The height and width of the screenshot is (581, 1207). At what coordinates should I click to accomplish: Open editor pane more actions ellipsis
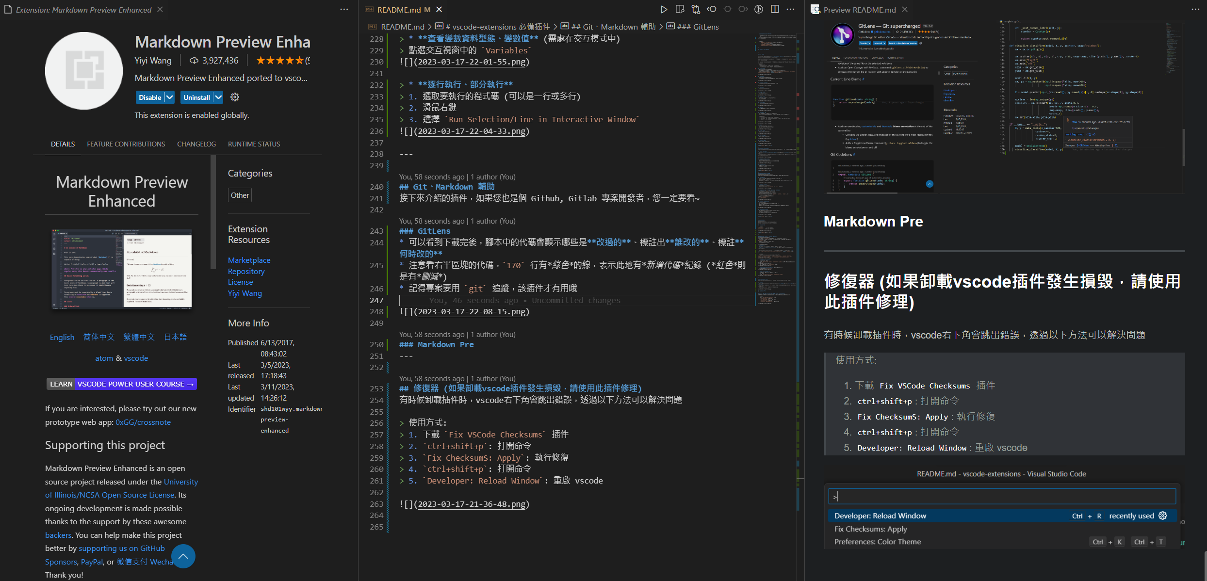point(791,9)
